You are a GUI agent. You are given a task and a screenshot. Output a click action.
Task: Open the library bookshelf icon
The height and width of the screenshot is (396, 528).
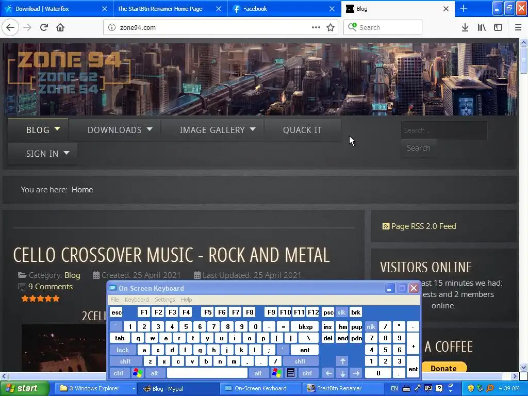(482, 27)
